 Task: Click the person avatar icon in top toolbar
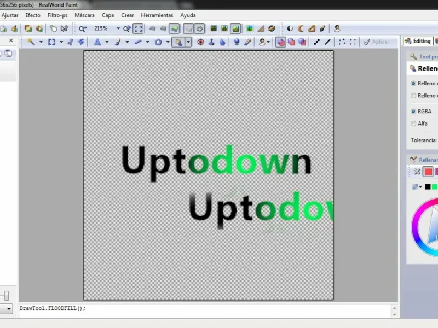[x=337, y=28]
